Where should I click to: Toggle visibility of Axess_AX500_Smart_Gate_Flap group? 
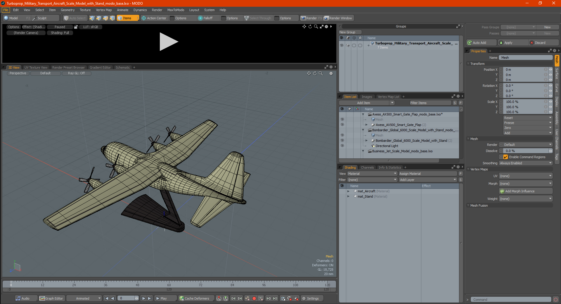pyautogui.click(x=342, y=125)
